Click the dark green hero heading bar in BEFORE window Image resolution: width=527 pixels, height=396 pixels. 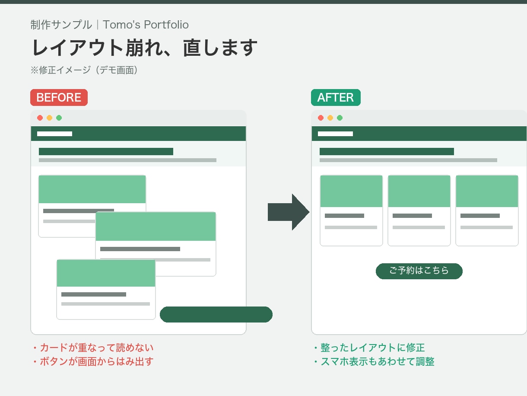pos(106,151)
